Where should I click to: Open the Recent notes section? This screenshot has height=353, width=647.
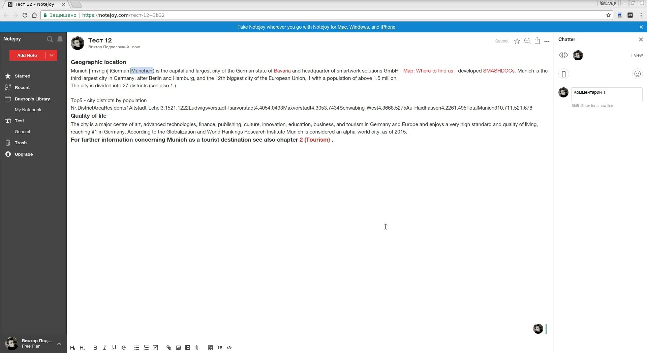point(22,87)
